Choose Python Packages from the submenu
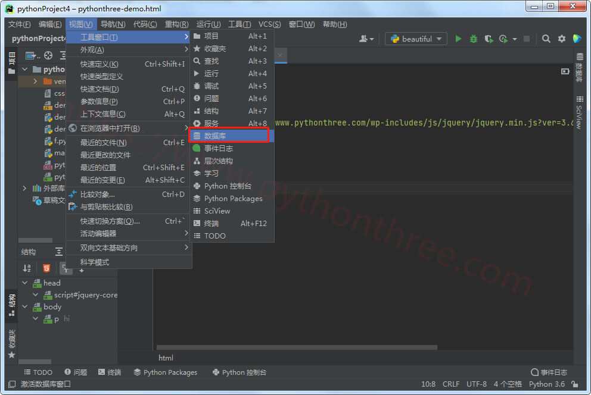Image resolution: width=591 pixels, height=395 pixels. pyautogui.click(x=231, y=198)
